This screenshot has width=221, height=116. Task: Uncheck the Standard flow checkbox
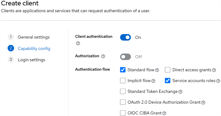click(123, 70)
